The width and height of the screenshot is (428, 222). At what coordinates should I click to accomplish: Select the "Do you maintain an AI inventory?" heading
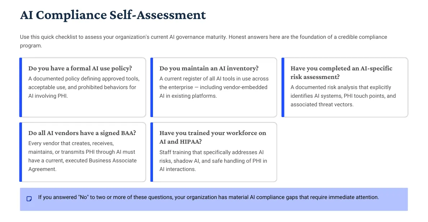(209, 68)
